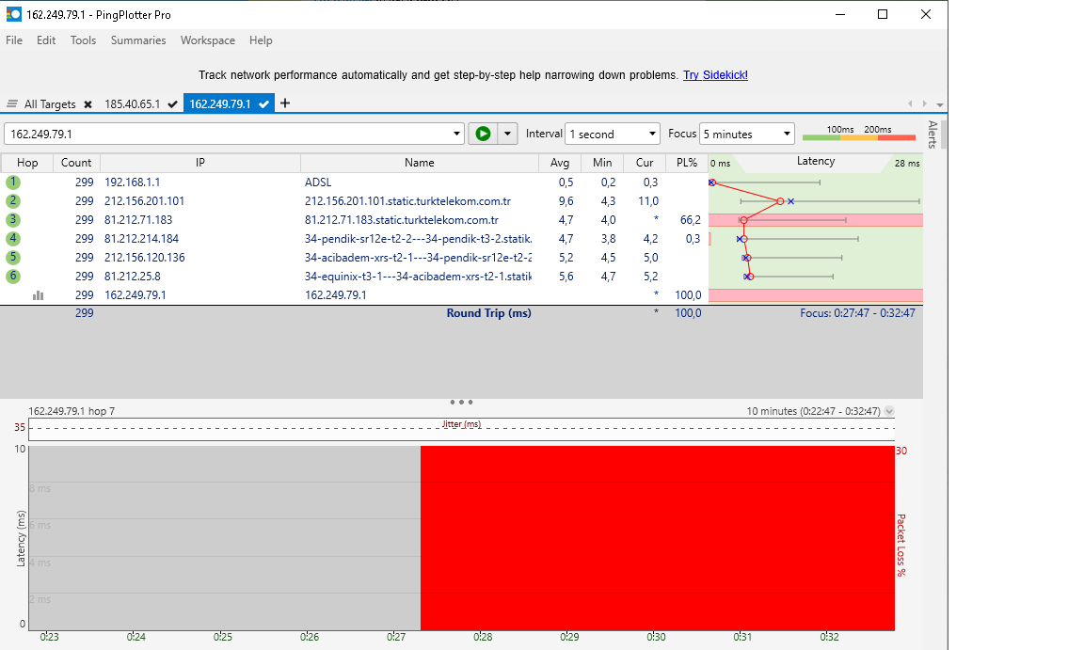Click the hop 4 green circle icon
This screenshot has height=650, width=1084.
13,238
